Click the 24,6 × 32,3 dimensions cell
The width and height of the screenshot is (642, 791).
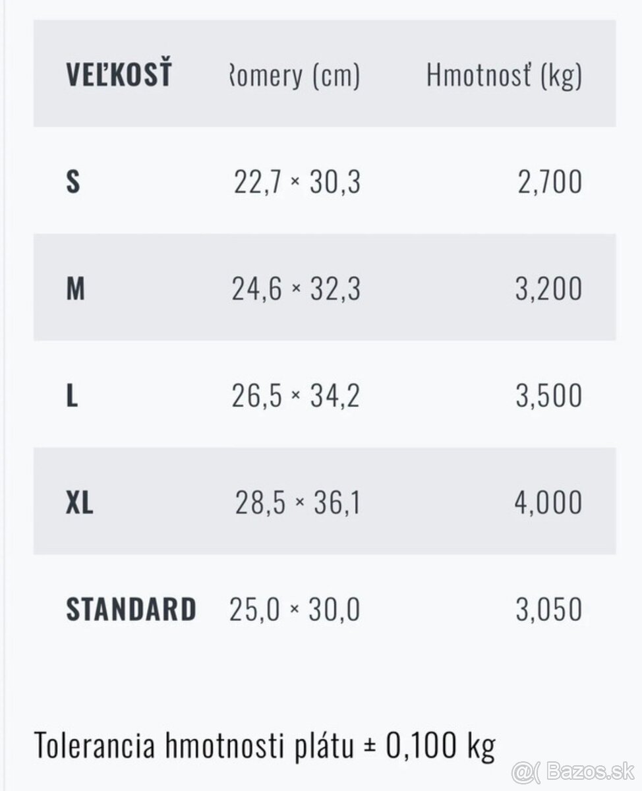point(296,289)
